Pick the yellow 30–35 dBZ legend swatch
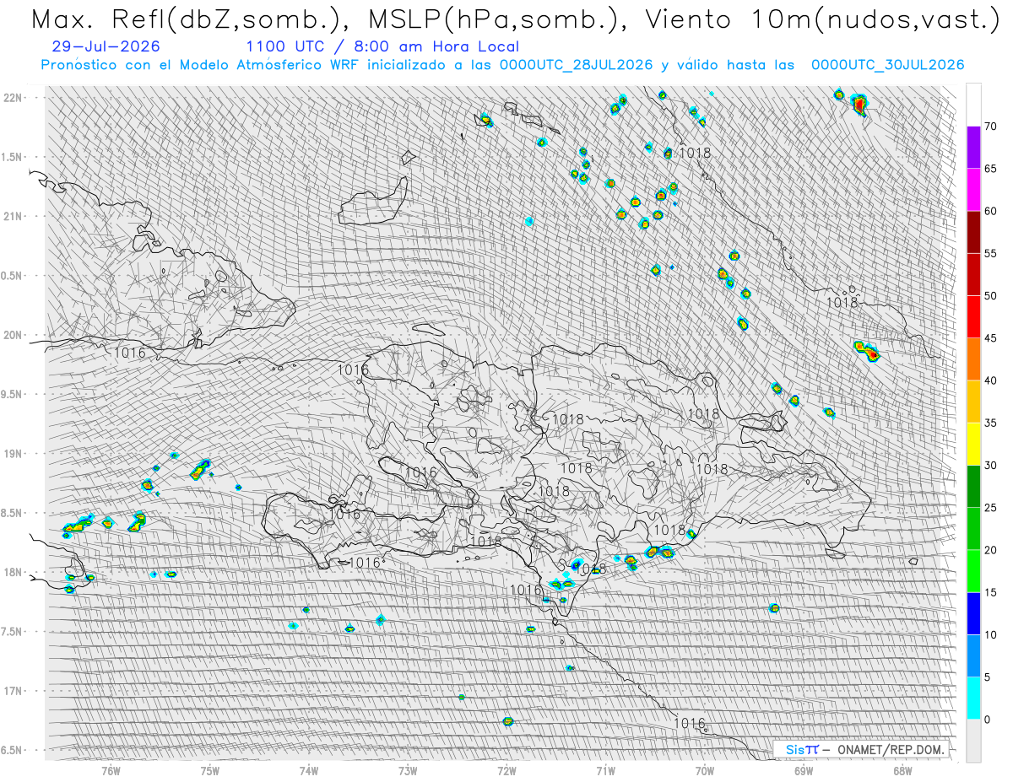Screen dimensions: 1013x782 click(x=973, y=444)
